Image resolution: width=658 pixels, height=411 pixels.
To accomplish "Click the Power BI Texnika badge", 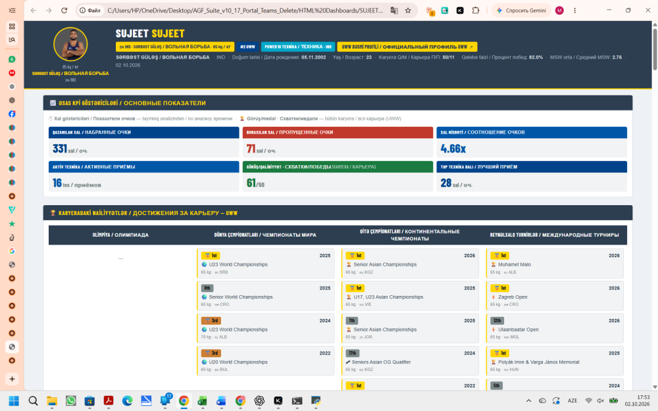I will pyautogui.click(x=298, y=47).
